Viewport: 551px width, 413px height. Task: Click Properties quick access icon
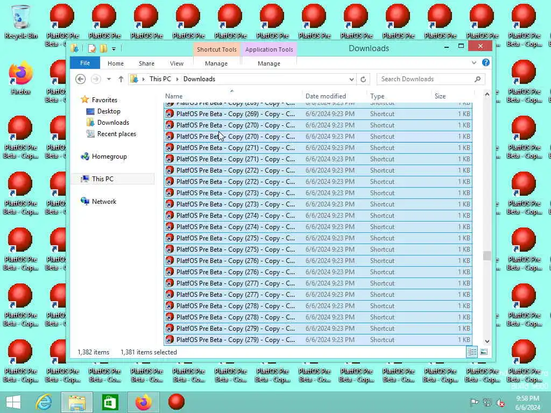[91, 48]
